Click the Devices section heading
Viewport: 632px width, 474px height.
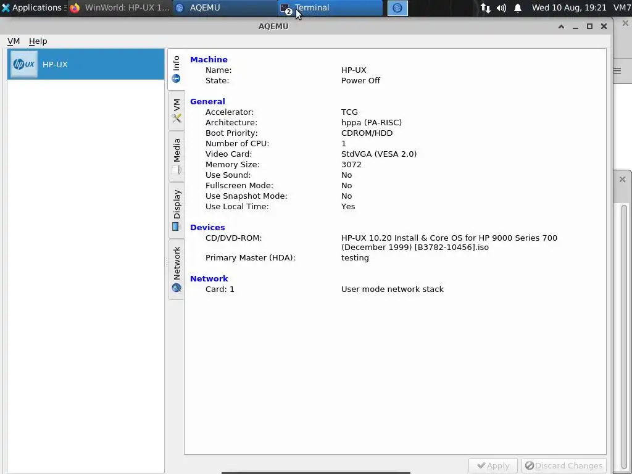click(207, 227)
